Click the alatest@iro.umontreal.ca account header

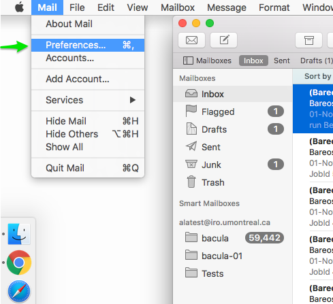225,222
